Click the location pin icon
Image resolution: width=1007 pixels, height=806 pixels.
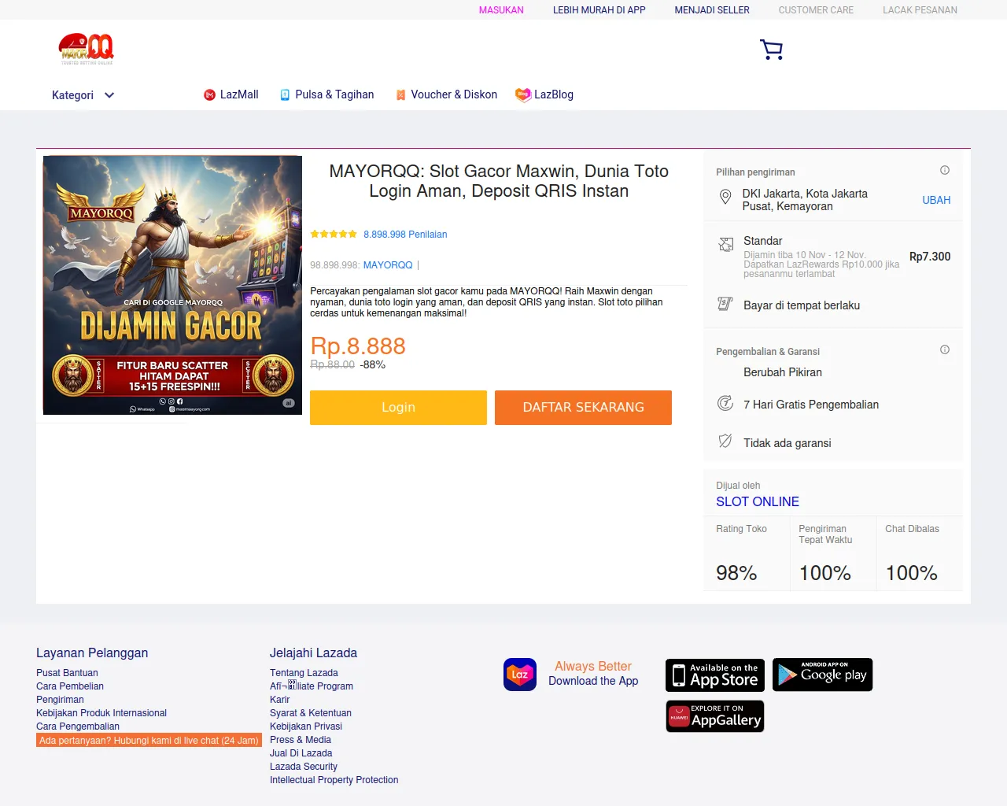[x=725, y=198]
